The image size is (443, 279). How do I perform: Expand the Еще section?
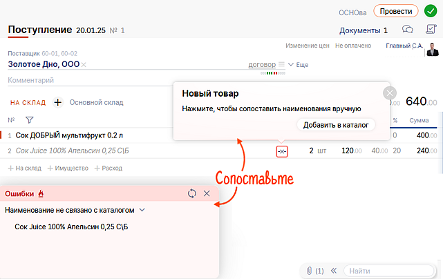297,64
